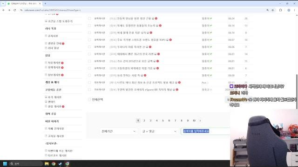This screenshot has height=167, width=298.
Task: Tick the checkbox for the 06:24 post
Action: click(89, 19)
